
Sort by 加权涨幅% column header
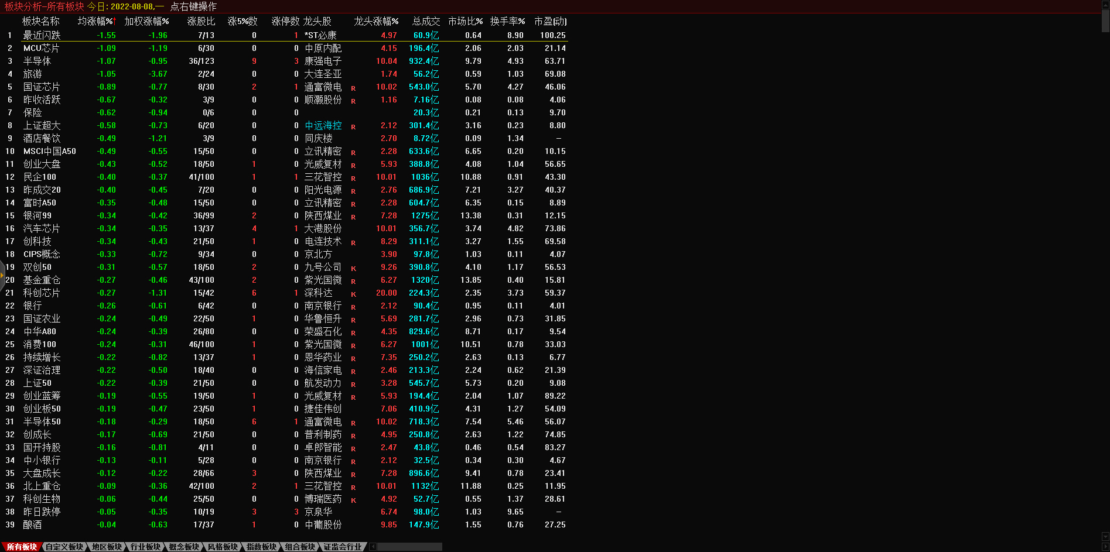[146, 22]
